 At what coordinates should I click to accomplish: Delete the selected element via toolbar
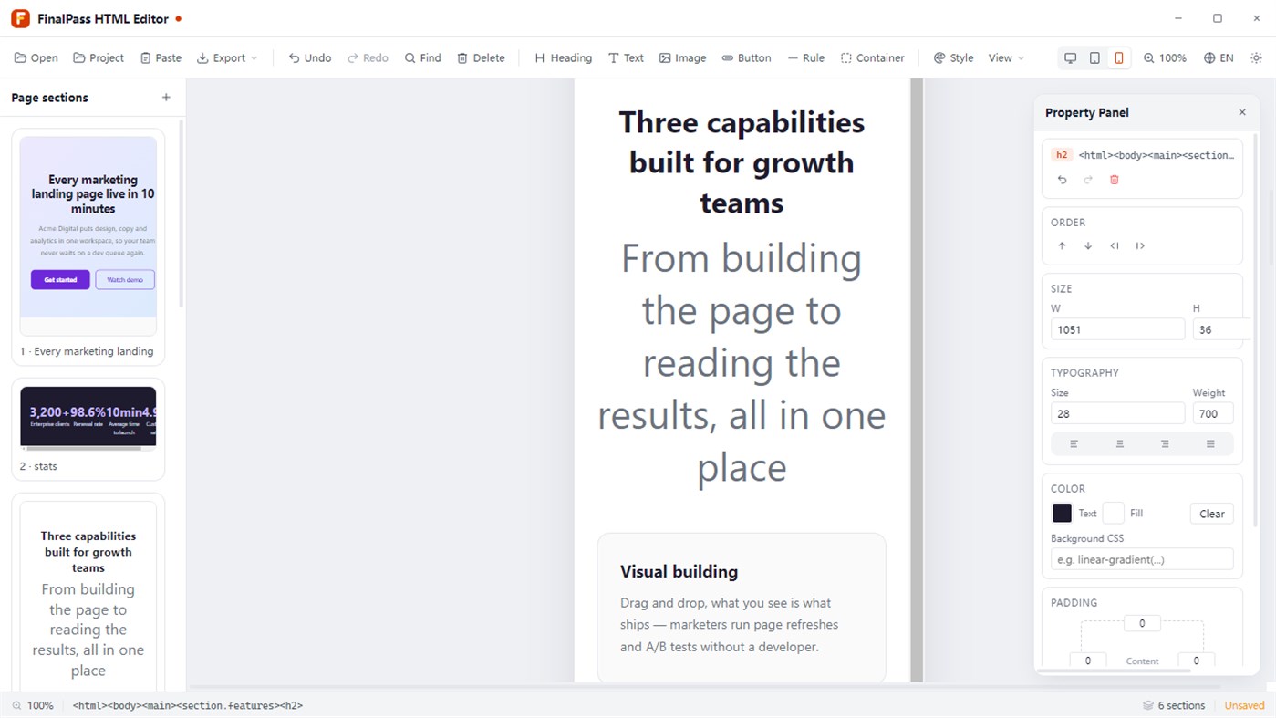(481, 57)
